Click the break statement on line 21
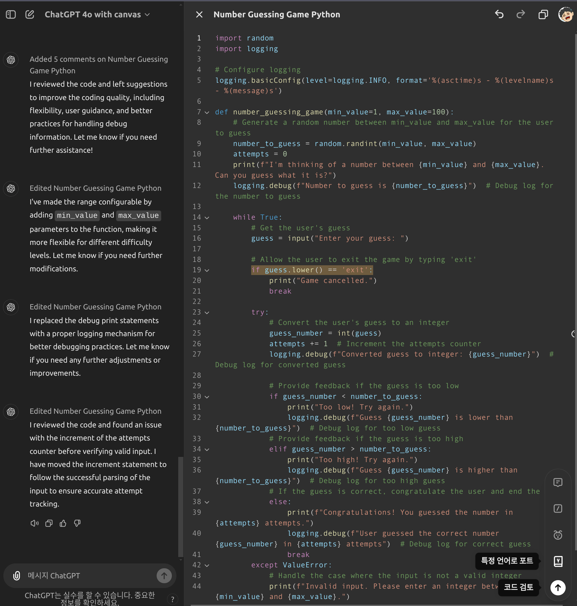 click(x=280, y=291)
